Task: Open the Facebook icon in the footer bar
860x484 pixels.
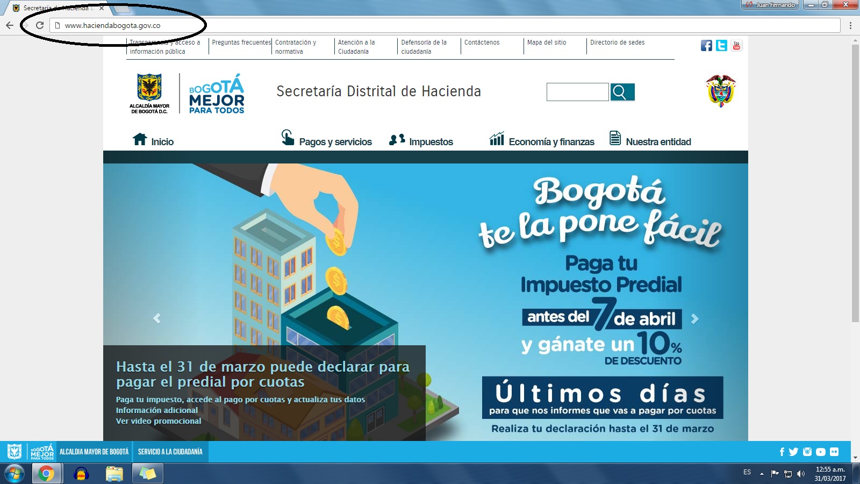Action: coord(782,452)
